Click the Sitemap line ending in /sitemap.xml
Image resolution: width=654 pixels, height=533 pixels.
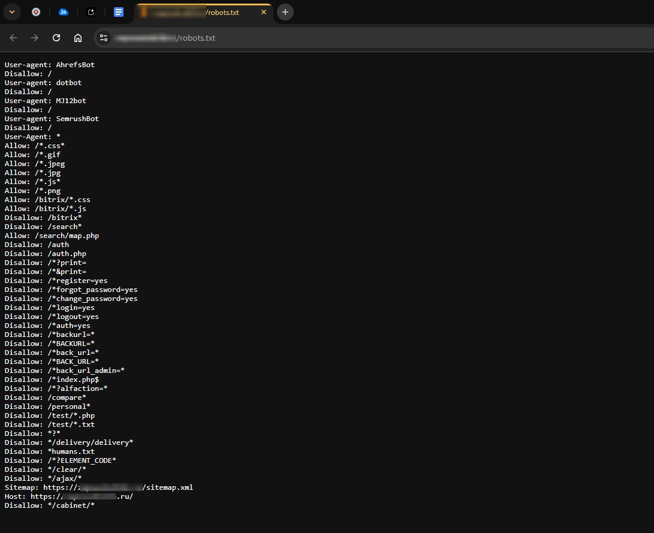click(x=99, y=487)
